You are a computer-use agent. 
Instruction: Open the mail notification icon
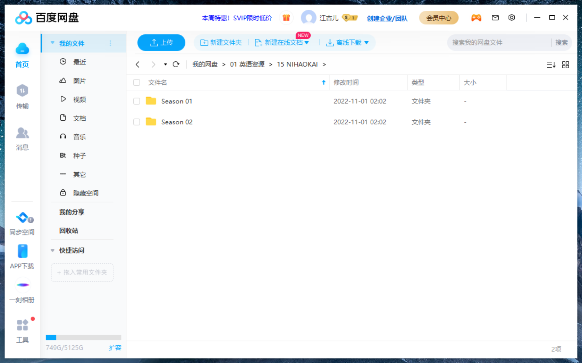tap(495, 17)
